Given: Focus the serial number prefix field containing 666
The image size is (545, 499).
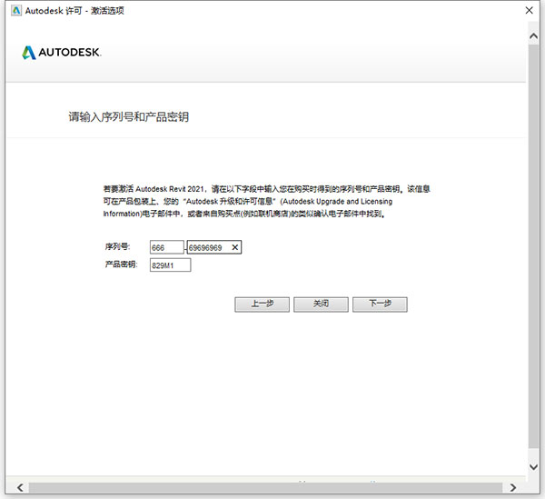Looking at the screenshot, I should click(166, 246).
